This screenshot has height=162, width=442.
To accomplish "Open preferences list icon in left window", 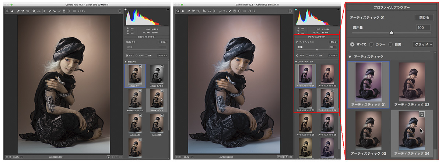I will click(74, 11).
